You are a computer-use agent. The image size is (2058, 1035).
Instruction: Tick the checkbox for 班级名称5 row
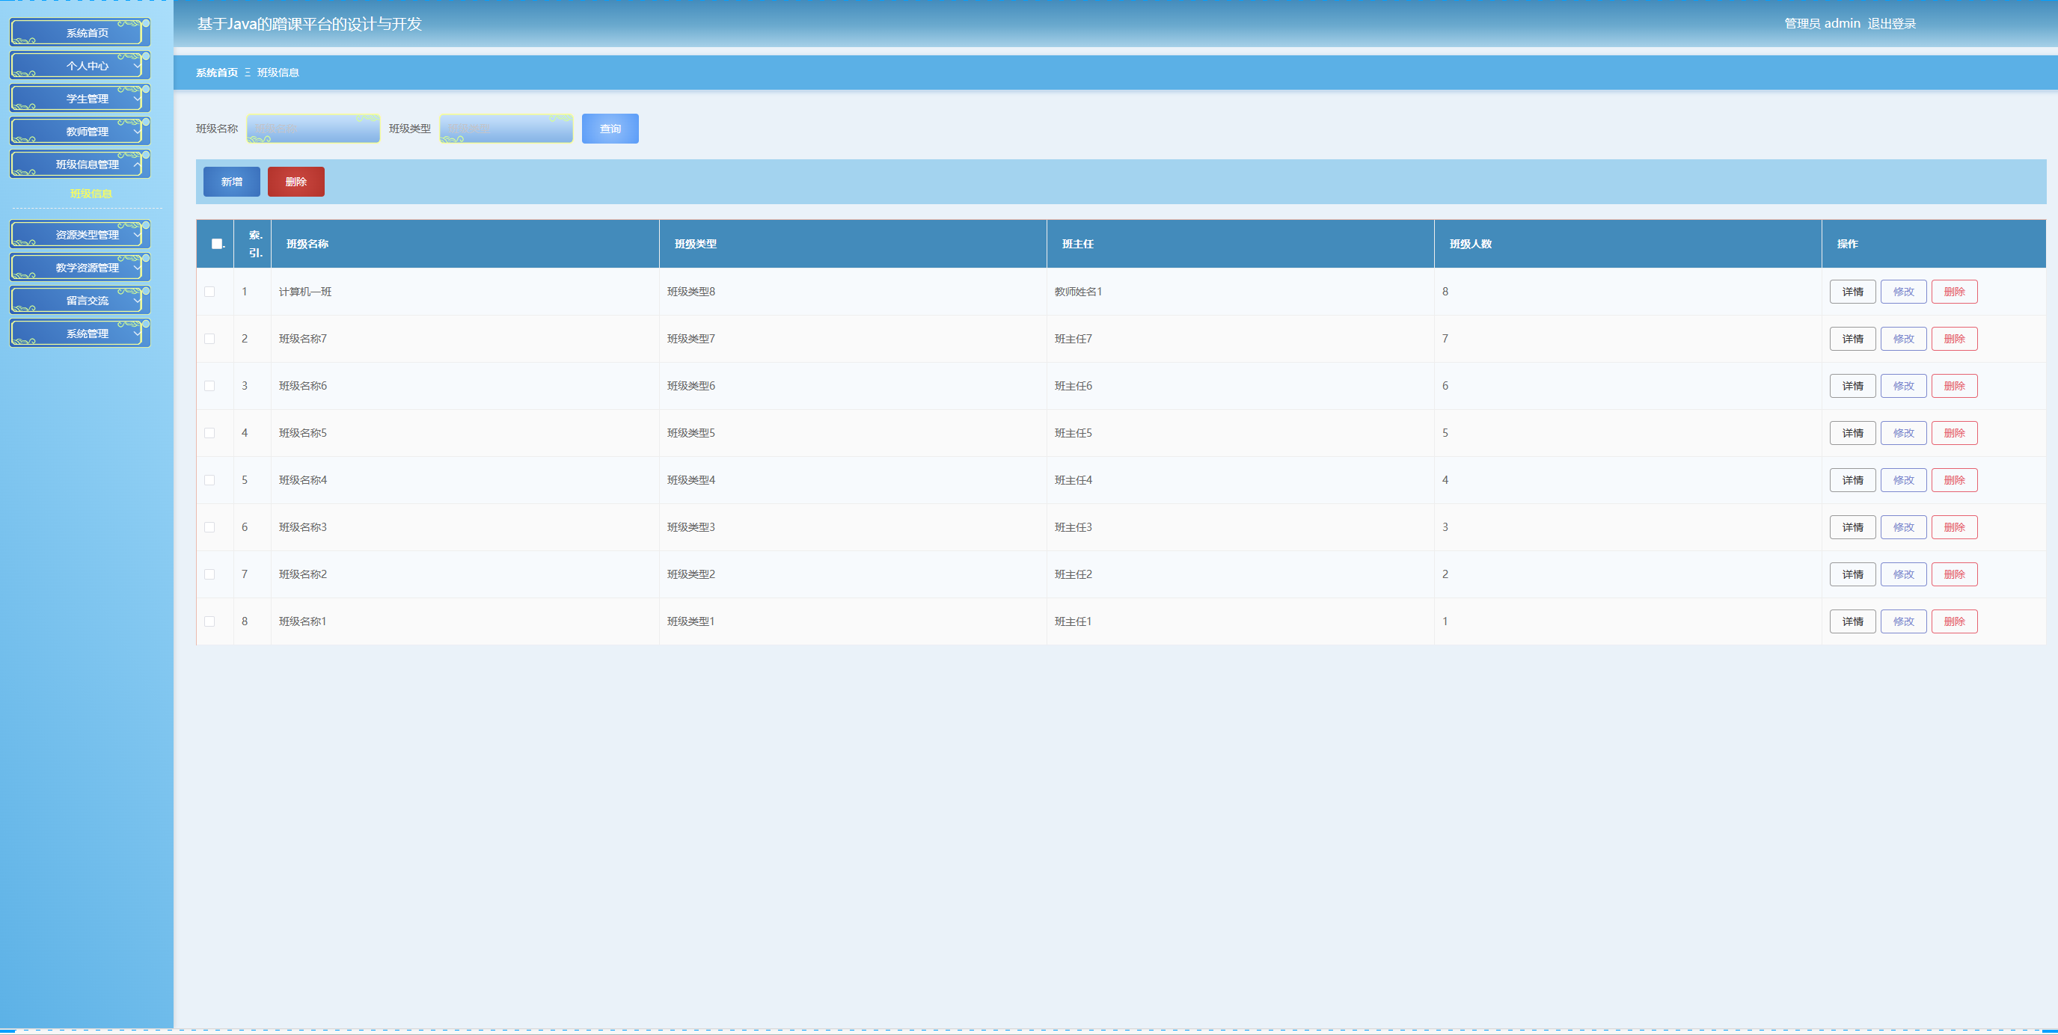(x=209, y=433)
